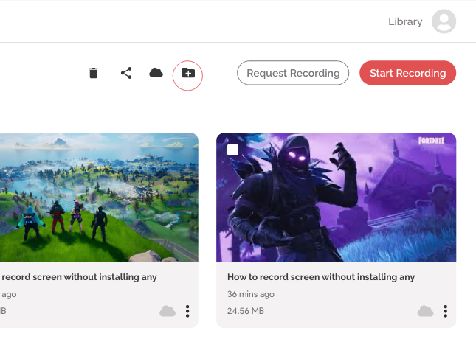This screenshot has height=339, width=476.
Task: Click the title under the green hill thumbnail
Action: (80, 277)
